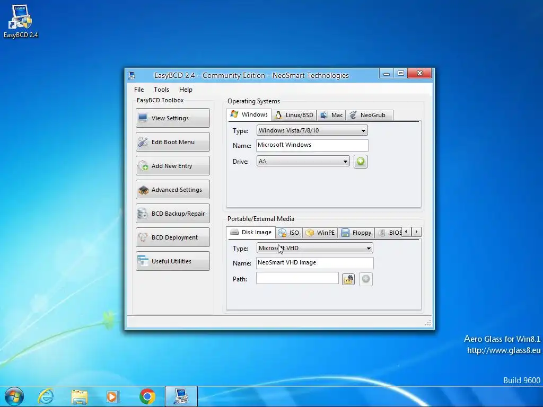
Task: Open the Windows Start button
Action: click(x=14, y=396)
